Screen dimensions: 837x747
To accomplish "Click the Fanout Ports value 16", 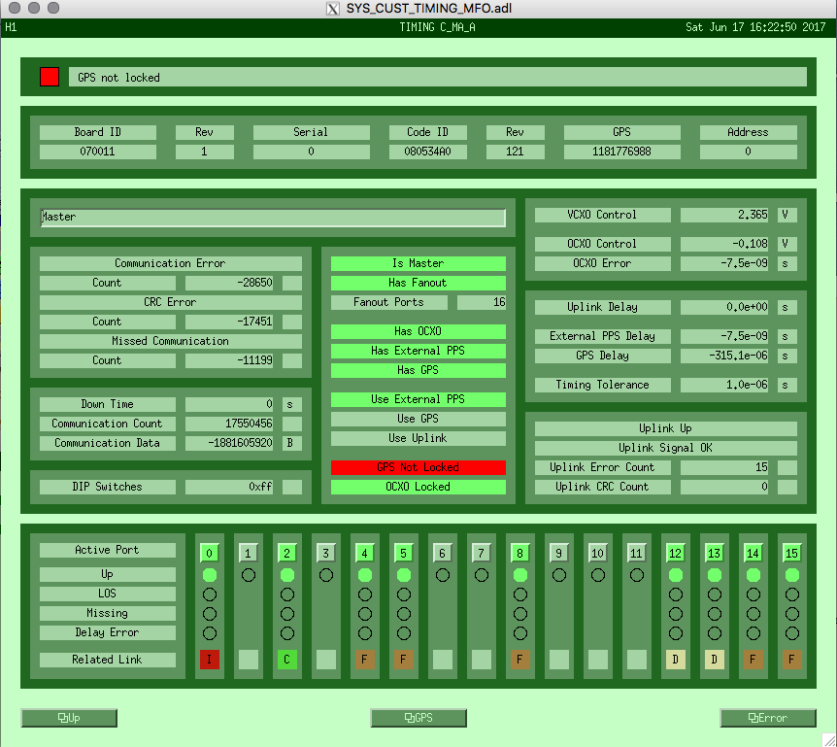I will coord(482,302).
